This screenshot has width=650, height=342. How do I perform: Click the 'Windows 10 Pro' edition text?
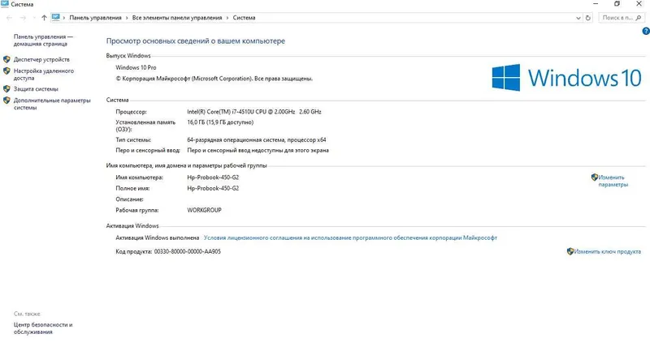[x=136, y=67]
